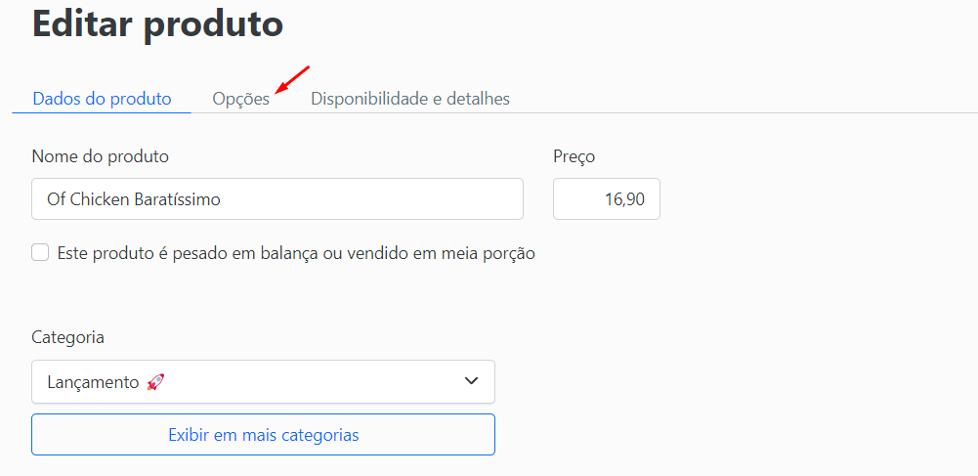This screenshot has height=476, width=978.
Task: Focus the Nome do produto input field
Action: tap(277, 199)
